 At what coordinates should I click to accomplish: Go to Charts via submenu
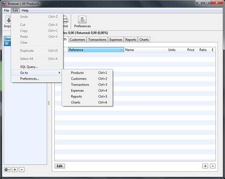[x=87, y=102]
